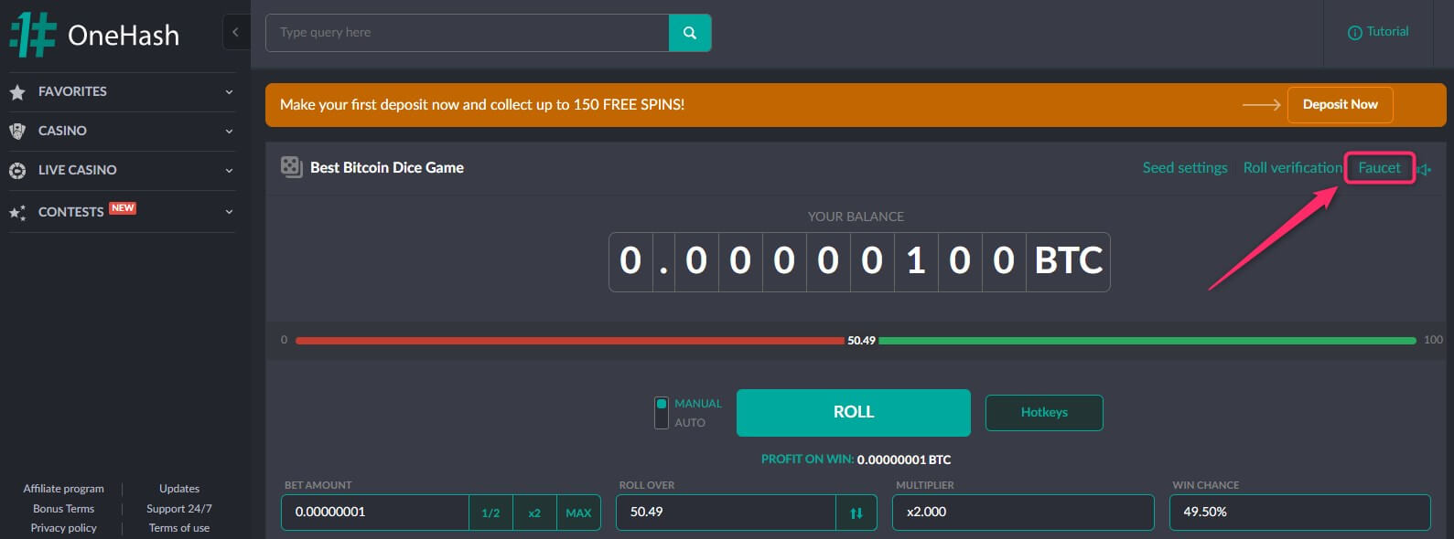Open Seed settings link
Image resolution: width=1454 pixels, height=539 pixels.
1185,168
